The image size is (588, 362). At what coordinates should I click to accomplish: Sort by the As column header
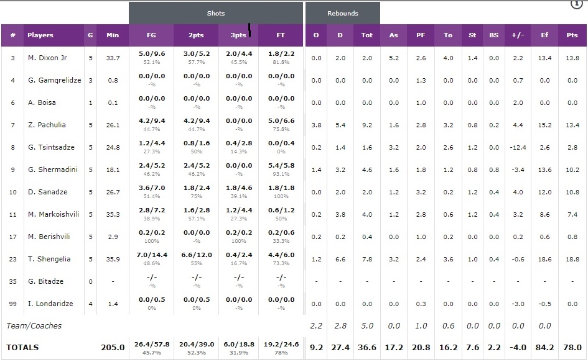coord(394,35)
